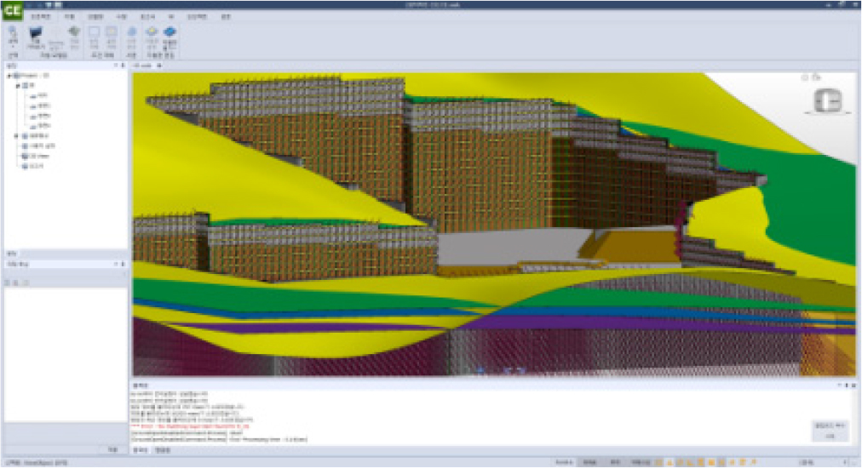The width and height of the screenshot is (862, 468).
Task: Click the light blue gear icon in ribbon
Action: pyautogui.click(x=132, y=32)
